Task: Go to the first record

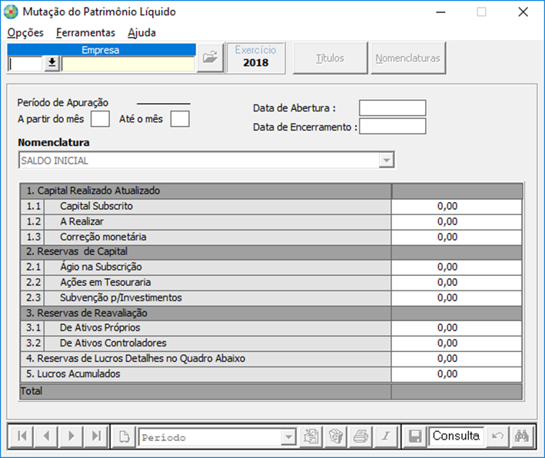Action: (22, 436)
